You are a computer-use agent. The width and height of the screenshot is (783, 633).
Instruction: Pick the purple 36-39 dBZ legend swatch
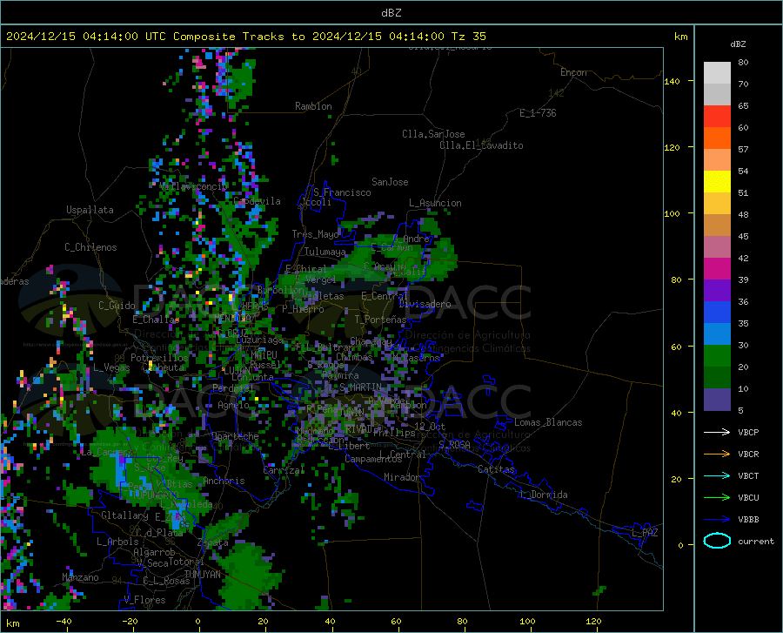pyautogui.click(x=717, y=291)
